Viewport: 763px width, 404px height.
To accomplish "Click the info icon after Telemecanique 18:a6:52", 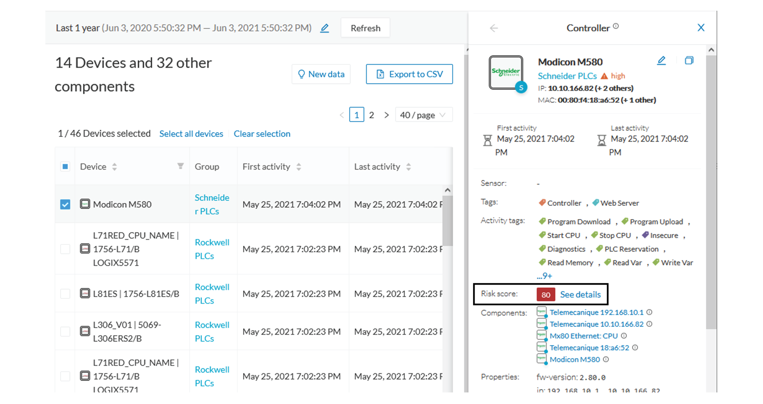I will point(635,347).
